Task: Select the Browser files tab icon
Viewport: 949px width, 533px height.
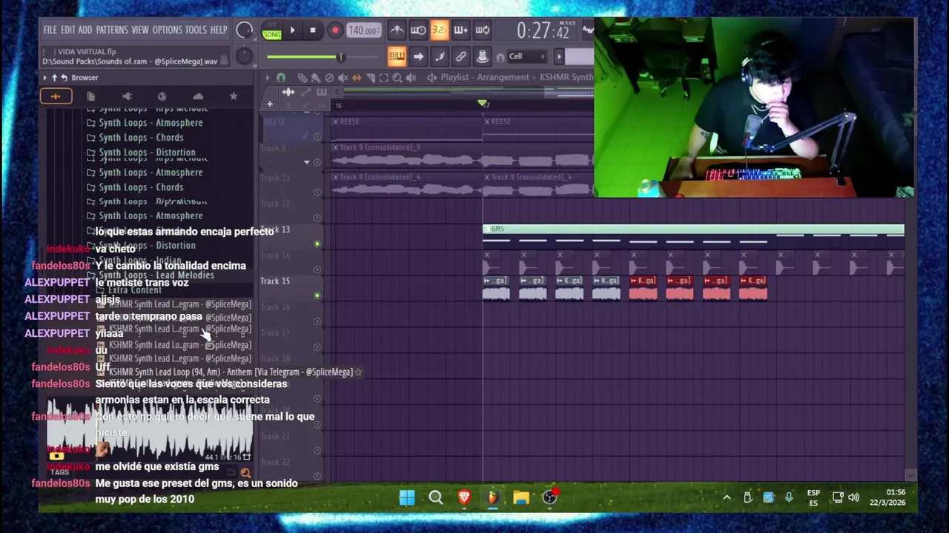Action: pyautogui.click(x=91, y=96)
